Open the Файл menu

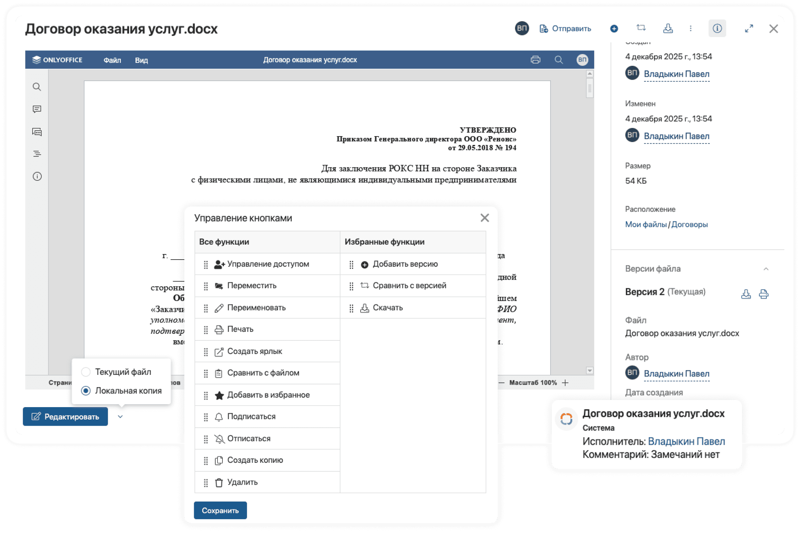point(112,60)
